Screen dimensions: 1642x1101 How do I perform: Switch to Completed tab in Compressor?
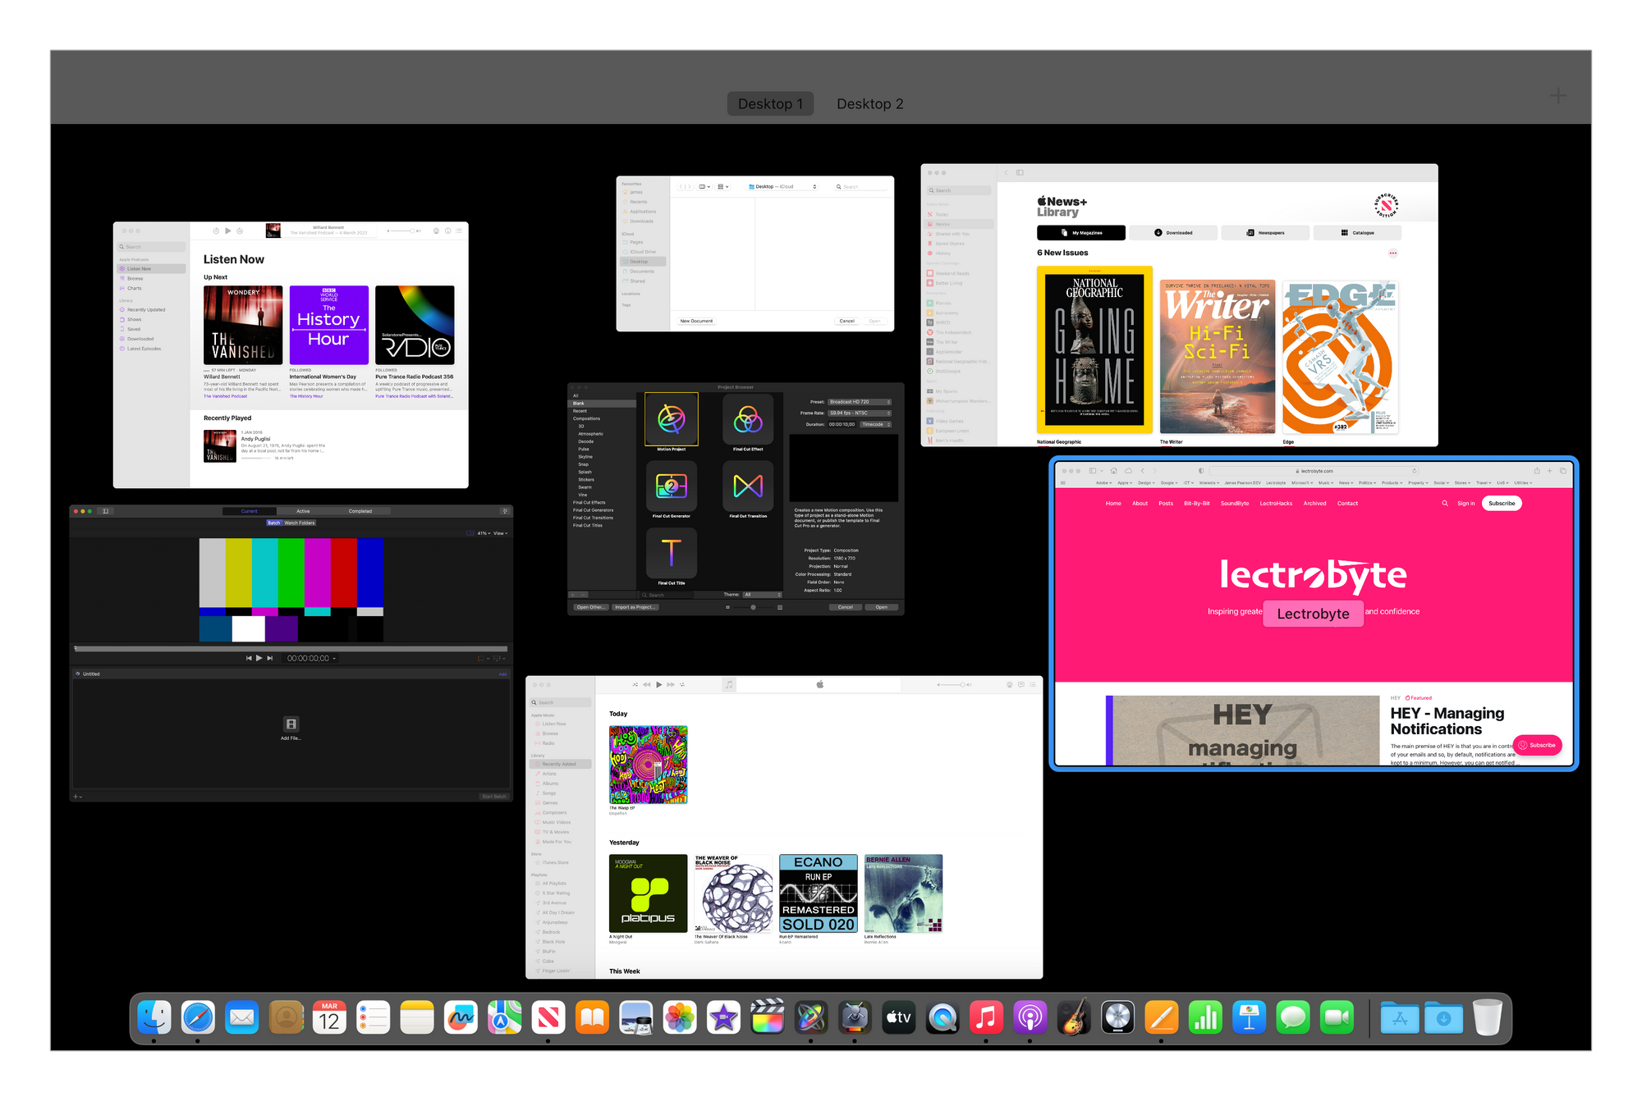click(360, 511)
